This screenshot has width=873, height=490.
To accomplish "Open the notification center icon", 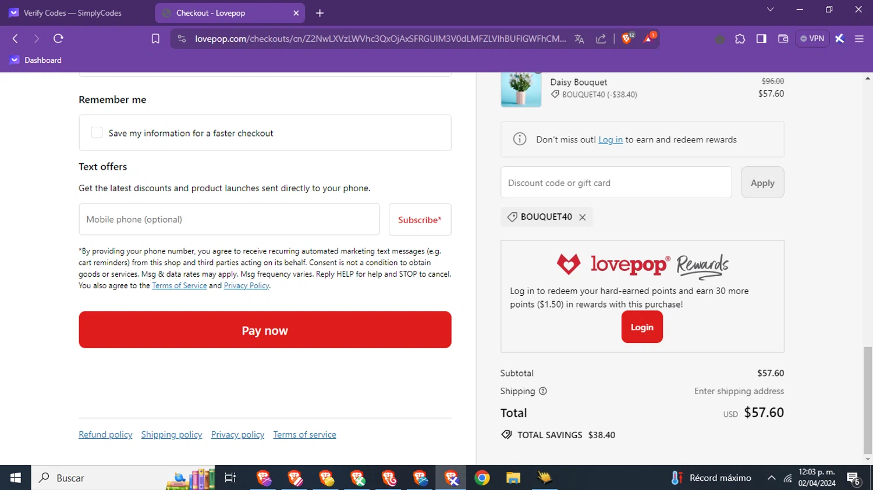I will tap(854, 478).
